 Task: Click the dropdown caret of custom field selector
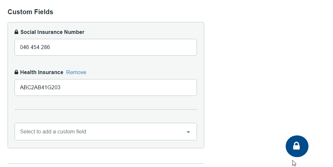[188, 132]
